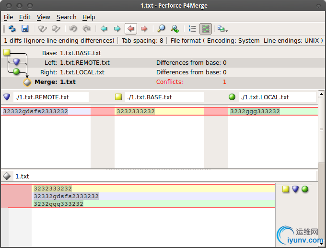This screenshot has height=248, width=326.
Task: Click the line 32332gdsfs2333232 in the remote pane
Action: click(46, 111)
